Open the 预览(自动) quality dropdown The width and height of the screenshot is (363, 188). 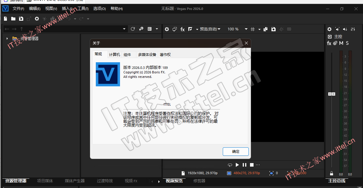210,29
